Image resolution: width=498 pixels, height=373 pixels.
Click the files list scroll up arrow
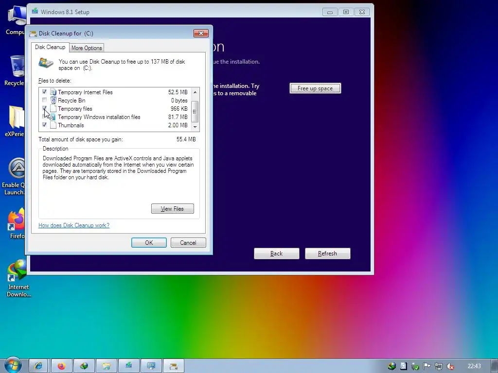[195, 92]
